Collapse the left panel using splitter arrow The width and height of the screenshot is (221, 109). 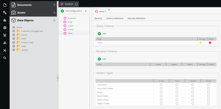pos(58,78)
